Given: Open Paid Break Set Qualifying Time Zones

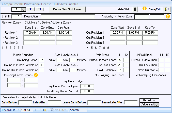Looking at the screenshot, I should pyautogui.click(x=108, y=75).
